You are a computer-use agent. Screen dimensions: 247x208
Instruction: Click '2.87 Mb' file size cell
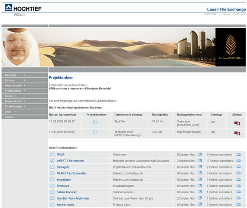pos(157,132)
